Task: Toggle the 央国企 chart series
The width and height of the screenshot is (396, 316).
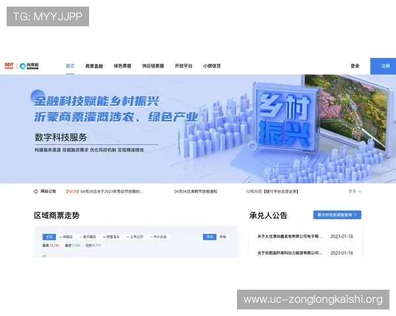Action: point(66,237)
